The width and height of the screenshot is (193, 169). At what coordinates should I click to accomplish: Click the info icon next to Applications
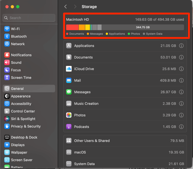pos(181,46)
